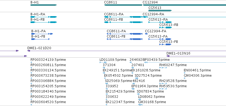This screenshot has height=106, width=226.
Task: Click the CG12994 gene label
Action: click(150, 2)
